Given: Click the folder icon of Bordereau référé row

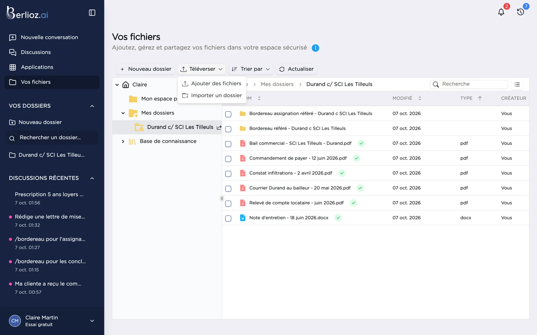Looking at the screenshot, I should click(243, 128).
